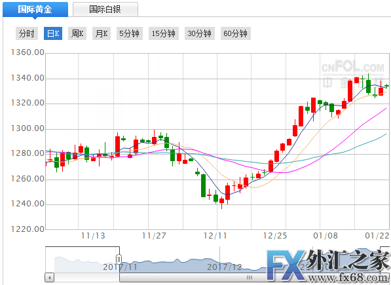Click the horizontal scrollbar thumb grip

coord(249,277)
